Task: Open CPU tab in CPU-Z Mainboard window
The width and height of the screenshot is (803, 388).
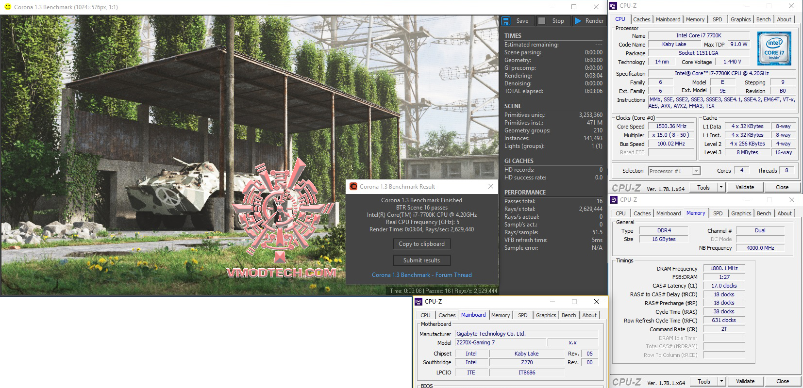Action: 425,315
